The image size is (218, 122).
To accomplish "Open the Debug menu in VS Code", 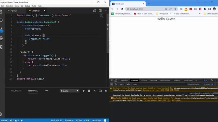I will 27,6.
